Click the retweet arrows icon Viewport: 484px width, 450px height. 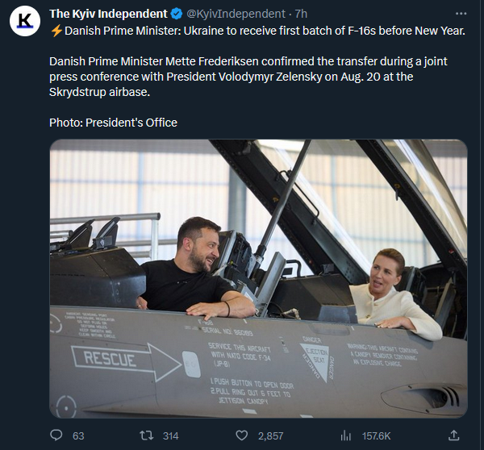148,435
